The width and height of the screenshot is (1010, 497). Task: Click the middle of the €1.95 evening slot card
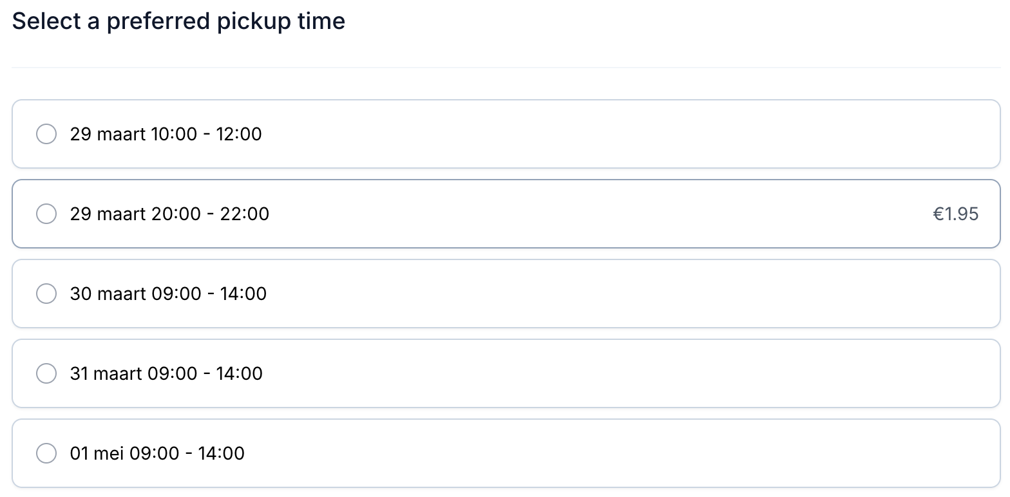506,214
